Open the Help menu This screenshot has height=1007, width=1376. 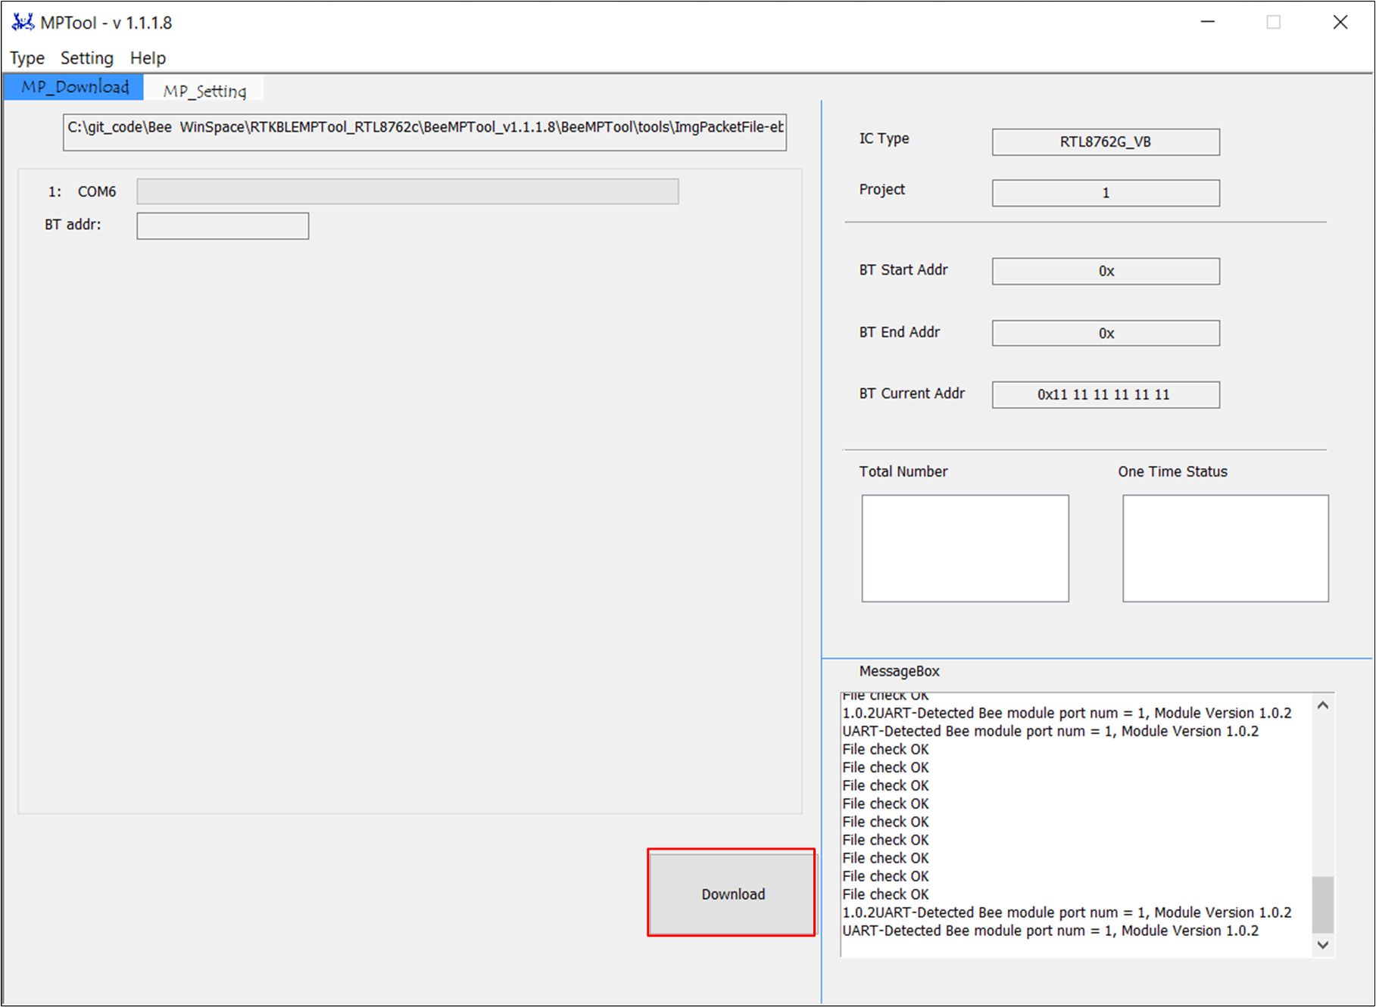tap(148, 58)
